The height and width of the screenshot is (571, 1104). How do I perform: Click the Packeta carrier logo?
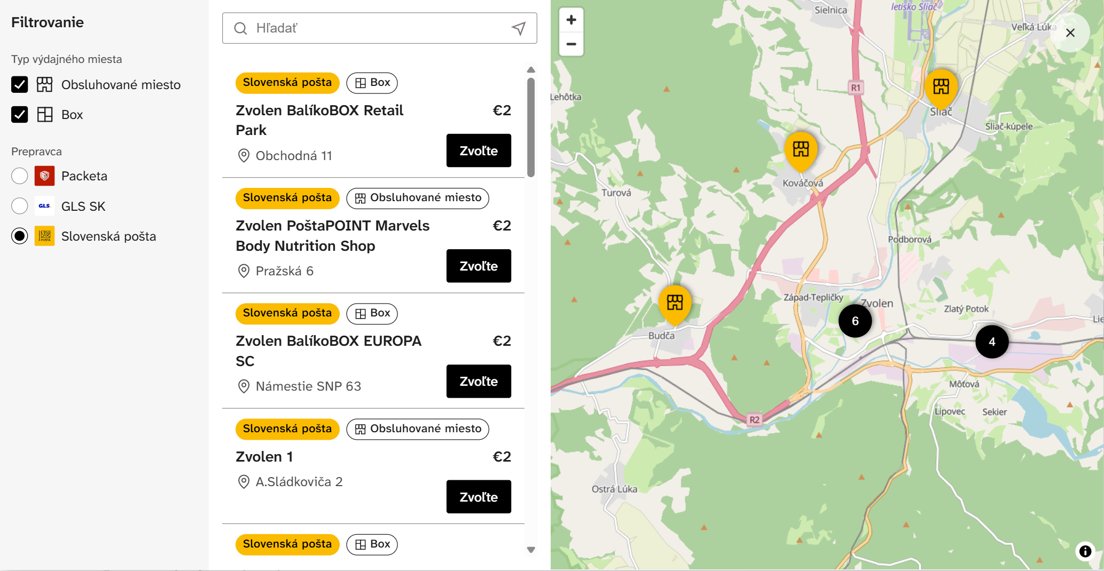tap(44, 176)
